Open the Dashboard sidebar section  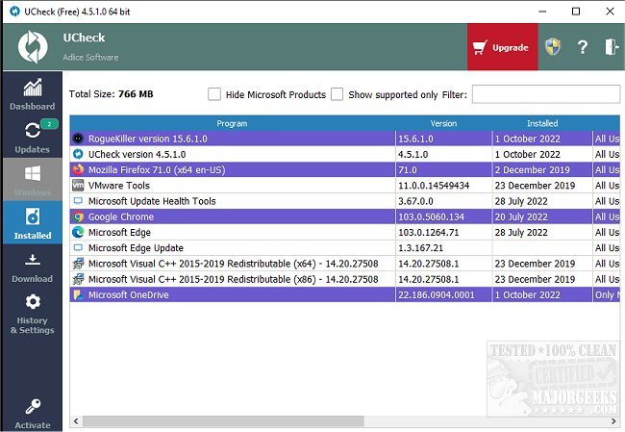pyautogui.click(x=32, y=94)
